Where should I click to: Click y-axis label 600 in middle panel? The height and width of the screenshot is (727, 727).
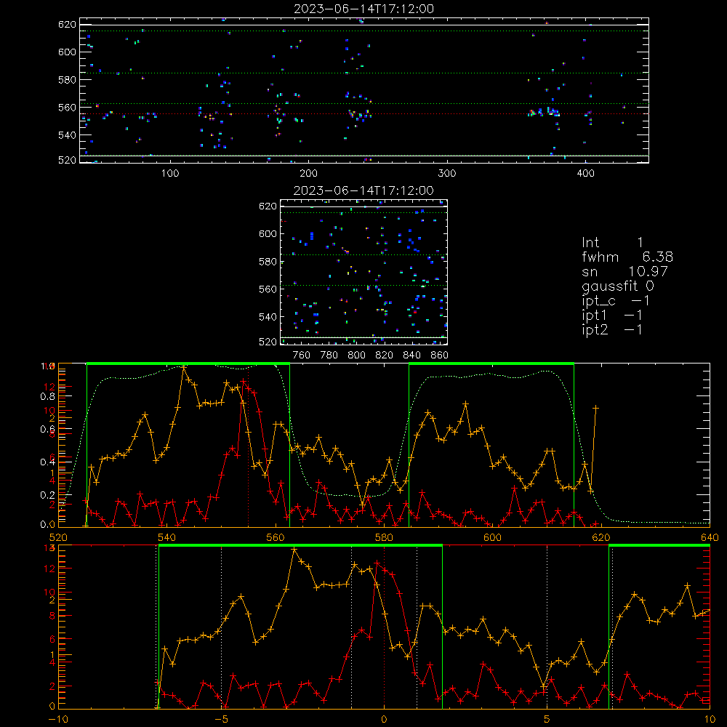268,233
